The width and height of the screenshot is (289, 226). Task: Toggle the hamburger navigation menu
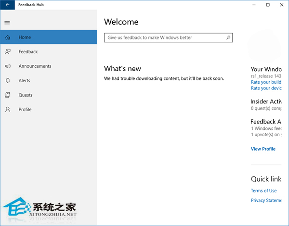tap(7, 23)
